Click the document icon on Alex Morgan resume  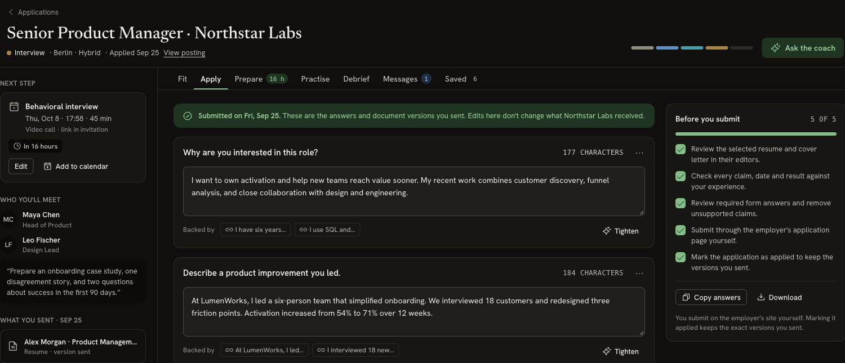(x=13, y=346)
